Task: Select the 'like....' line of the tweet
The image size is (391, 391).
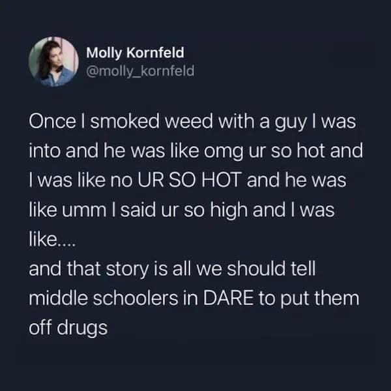Action: click(x=52, y=239)
